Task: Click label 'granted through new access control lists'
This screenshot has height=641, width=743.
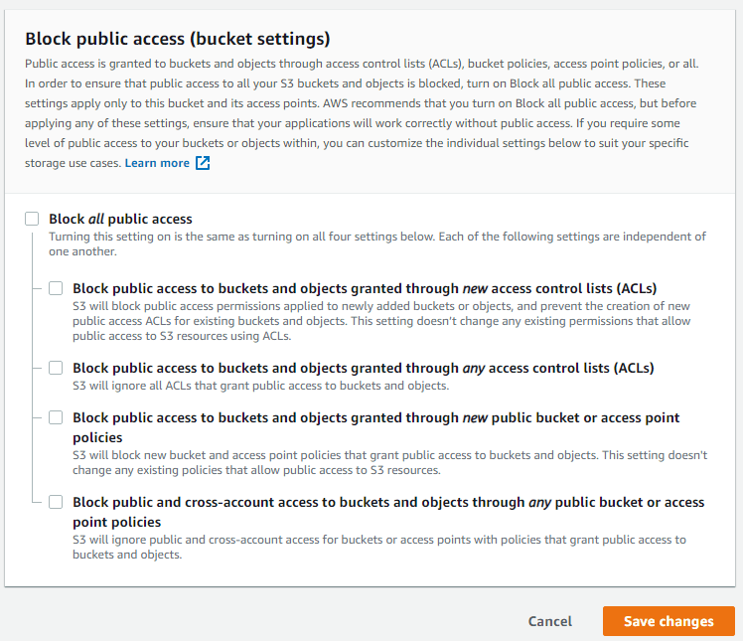Action: click(364, 288)
